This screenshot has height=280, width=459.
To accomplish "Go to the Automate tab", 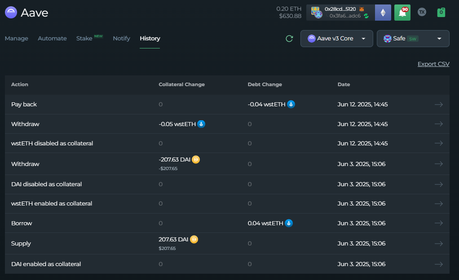I will (x=52, y=39).
